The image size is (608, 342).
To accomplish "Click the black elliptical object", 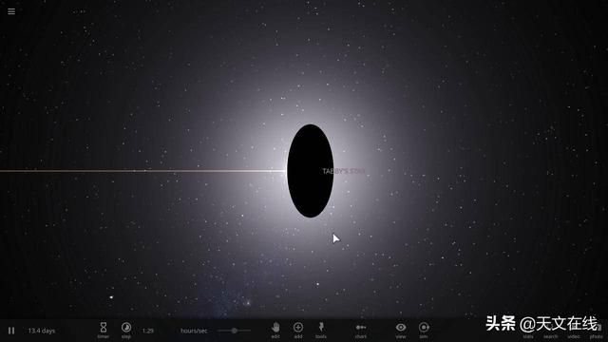I will click(311, 171).
